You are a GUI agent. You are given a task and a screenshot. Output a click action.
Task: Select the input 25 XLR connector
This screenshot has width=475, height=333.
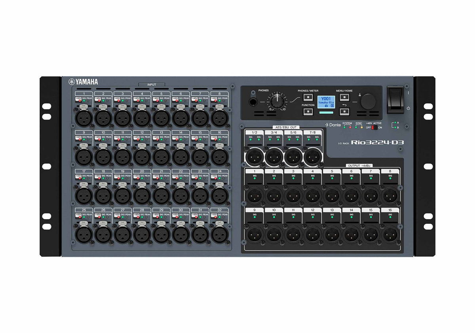(84, 234)
